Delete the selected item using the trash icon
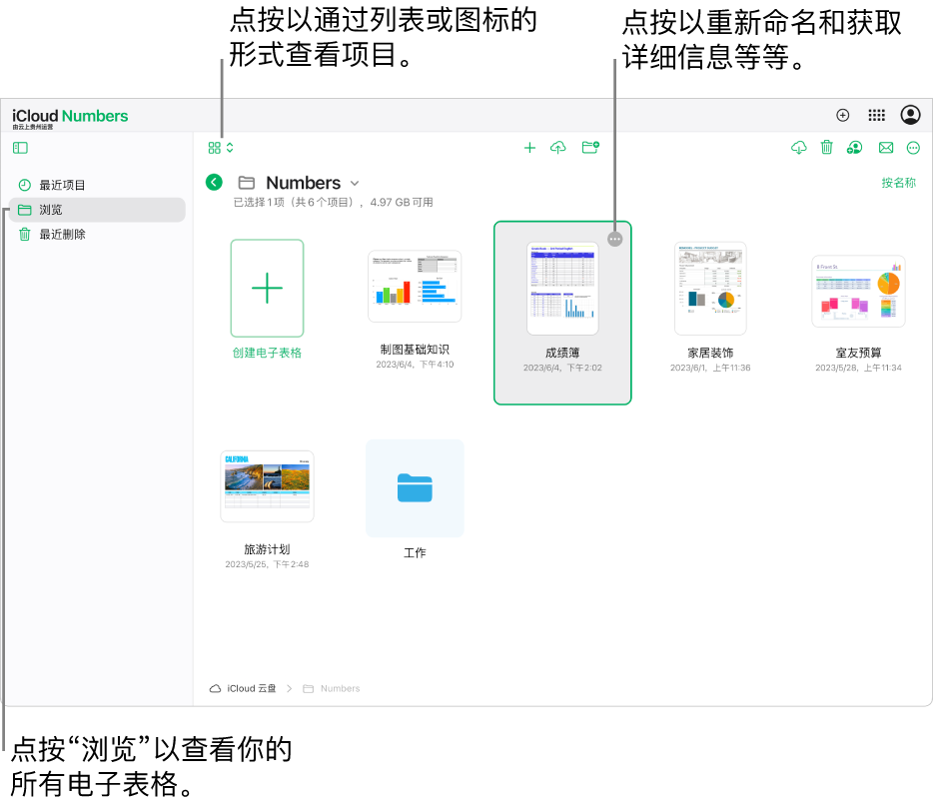This screenshot has height=808, width=934. pos(826,147)
